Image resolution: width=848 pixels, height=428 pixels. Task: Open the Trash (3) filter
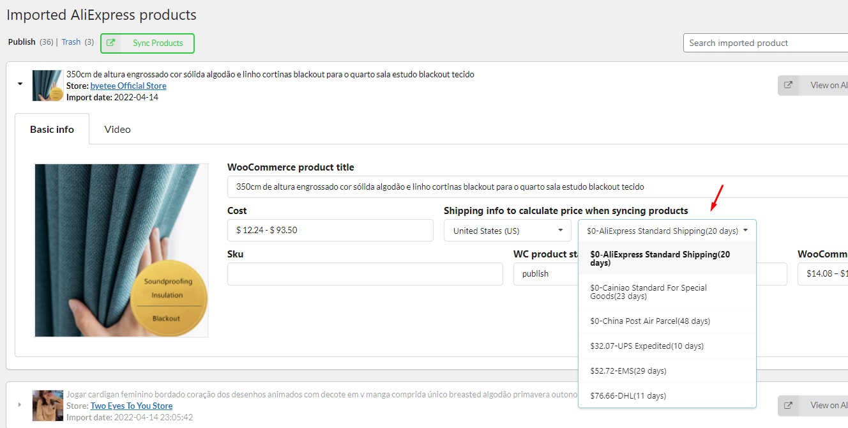pos(77,42)
